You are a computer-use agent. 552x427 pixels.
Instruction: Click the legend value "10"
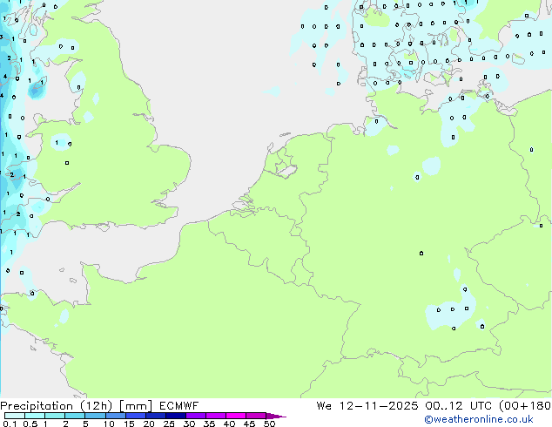click(x=109, y=424)
